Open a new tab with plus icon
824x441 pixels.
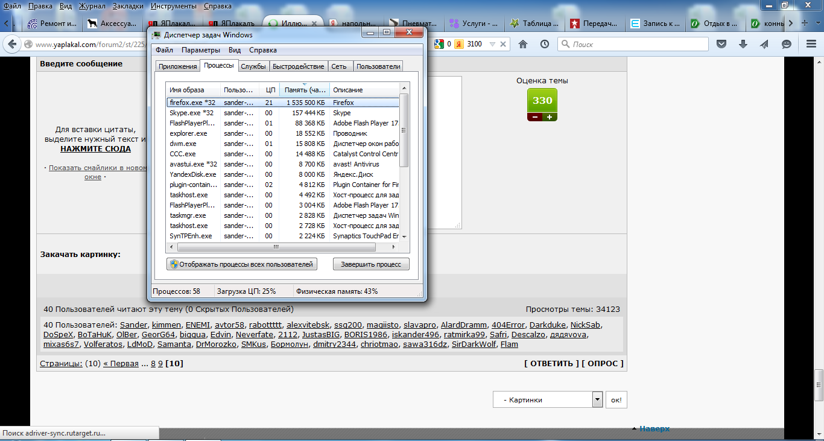[804, 23]
